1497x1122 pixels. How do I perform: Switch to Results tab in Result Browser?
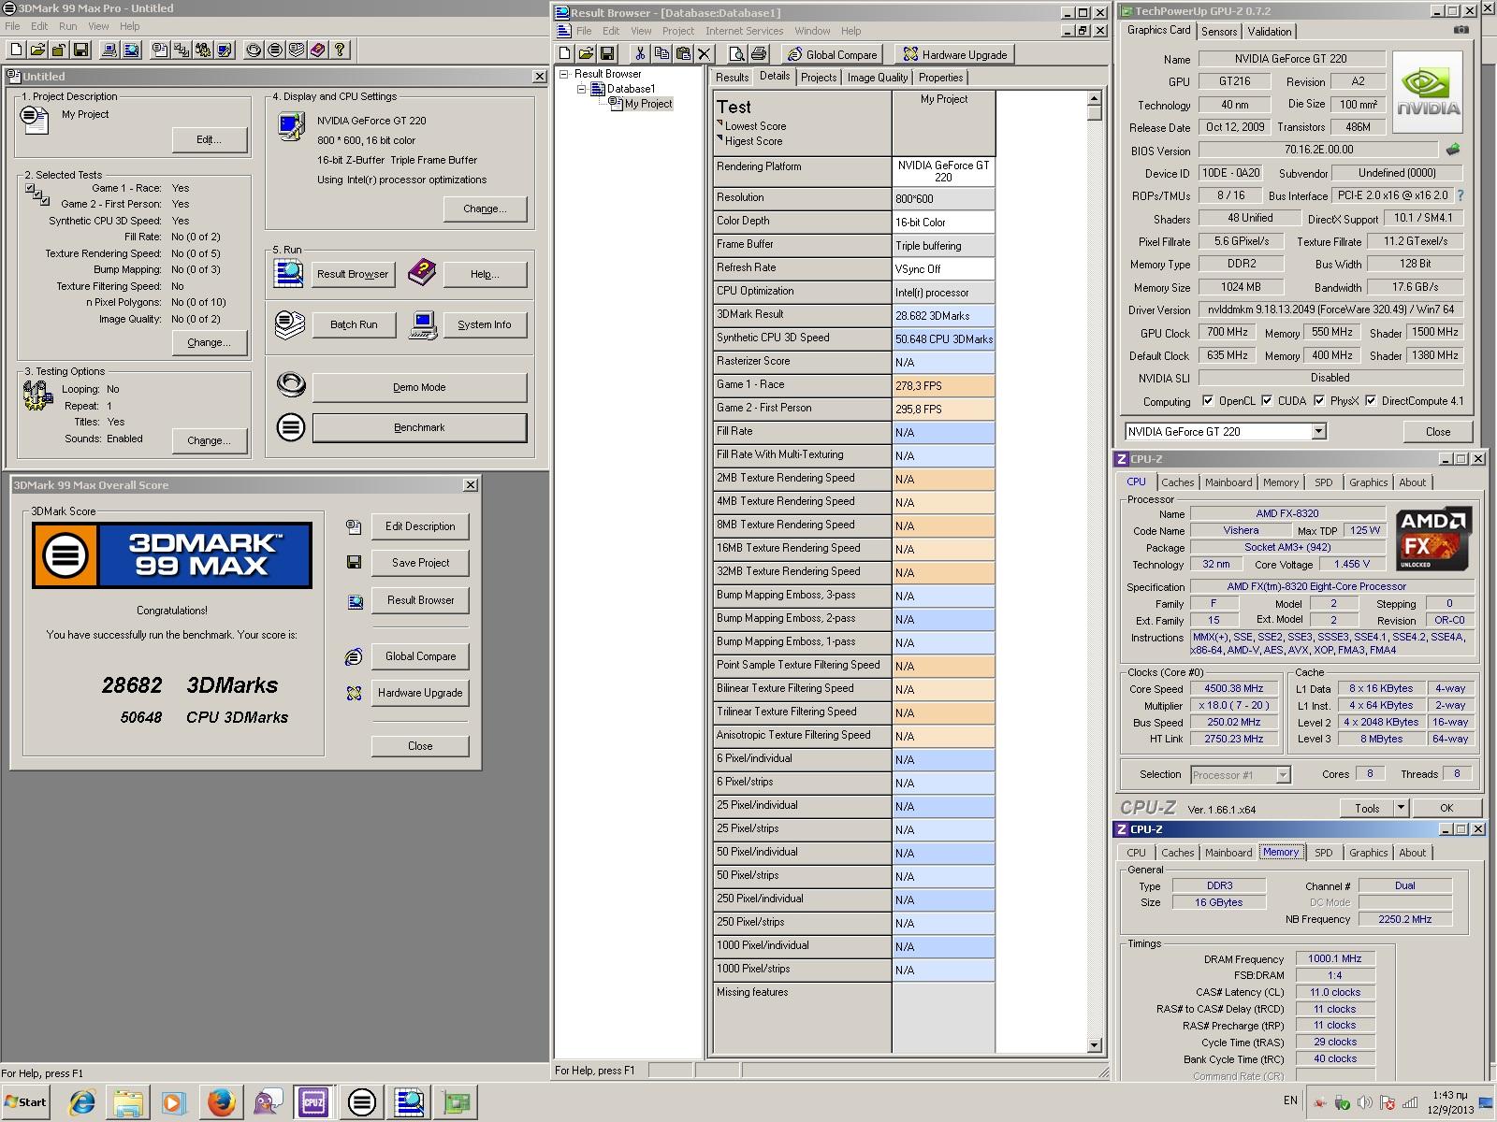pos(732,78)
